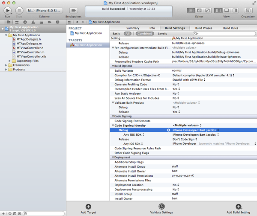Open the Build Settings tab
The width and height of the screenshot is (257, 216).
(175, 28)
